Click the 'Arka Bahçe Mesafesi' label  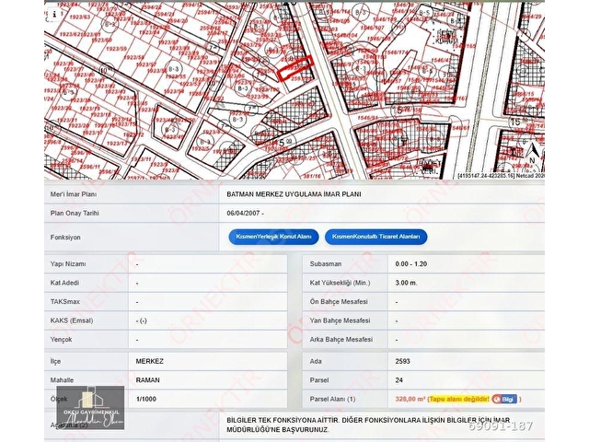pyautogui.click(x=341, y=340)
